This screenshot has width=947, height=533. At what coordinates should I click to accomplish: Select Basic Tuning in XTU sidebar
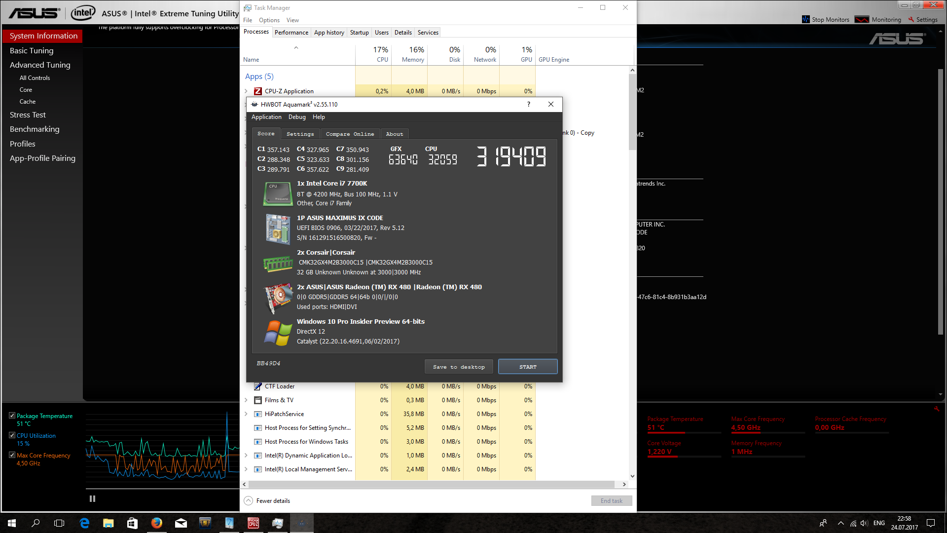[32, 51]
